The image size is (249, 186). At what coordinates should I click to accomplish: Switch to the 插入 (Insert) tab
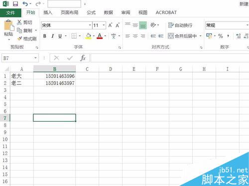point(48,12)
